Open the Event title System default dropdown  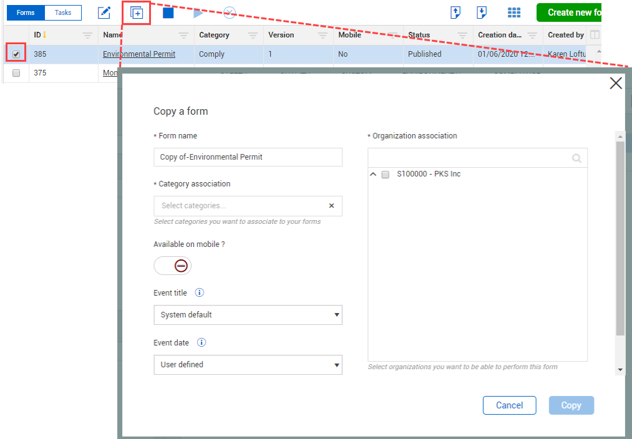point(248,315)
